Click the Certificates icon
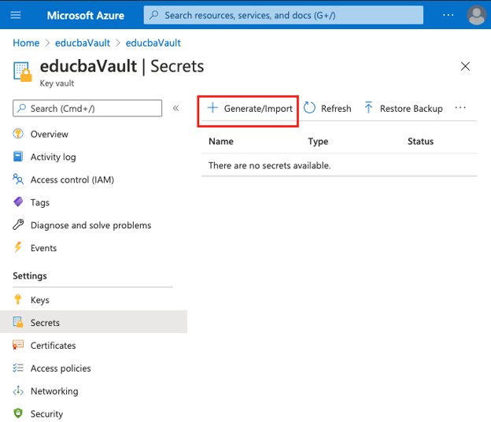Screen dimensions: 491x422 (x=18, y=345)
